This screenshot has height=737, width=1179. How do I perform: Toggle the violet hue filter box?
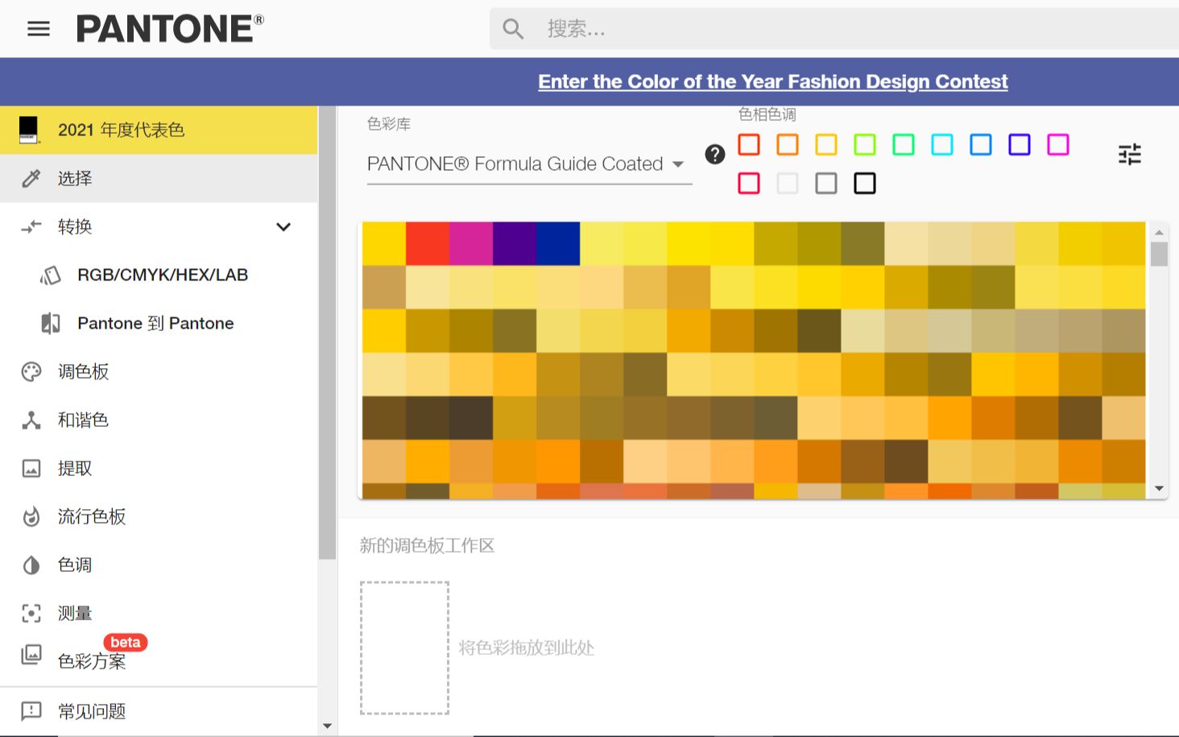pyautogui.click(x=1020, y=144)
